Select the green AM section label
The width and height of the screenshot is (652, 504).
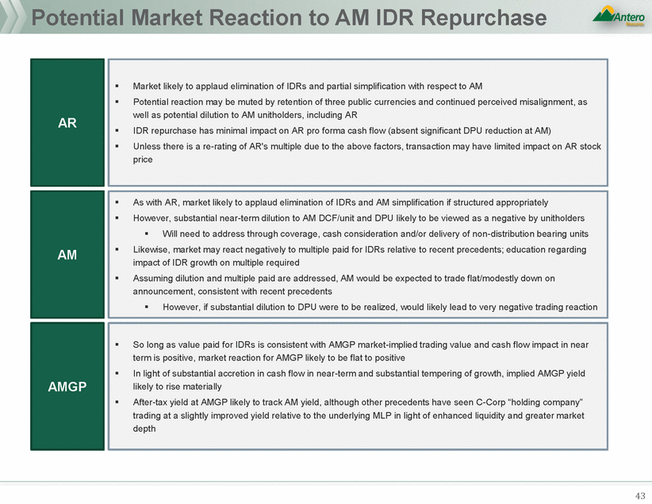tap(67, 253)
